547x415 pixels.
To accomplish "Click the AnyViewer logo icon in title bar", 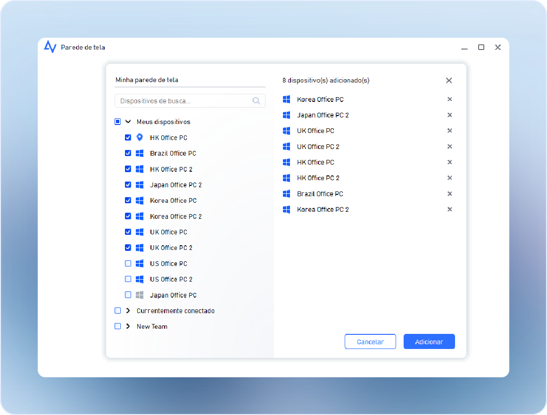I will pos(50,47).
